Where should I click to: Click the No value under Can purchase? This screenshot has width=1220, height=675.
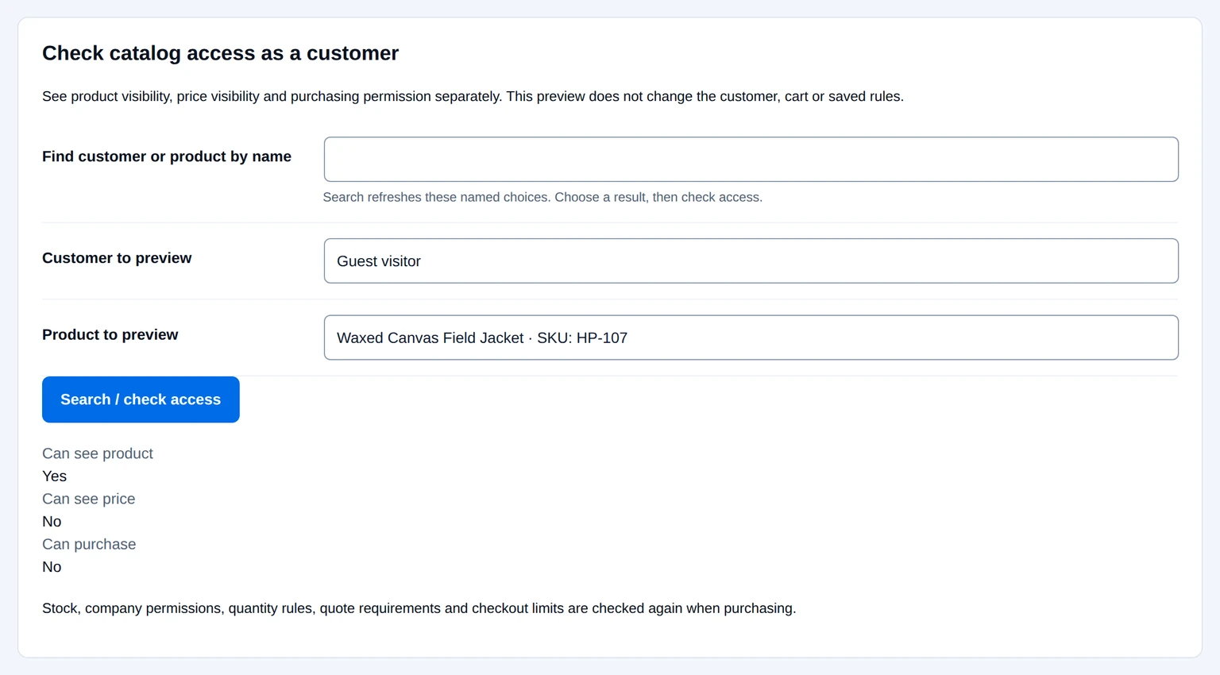point(52,567)
